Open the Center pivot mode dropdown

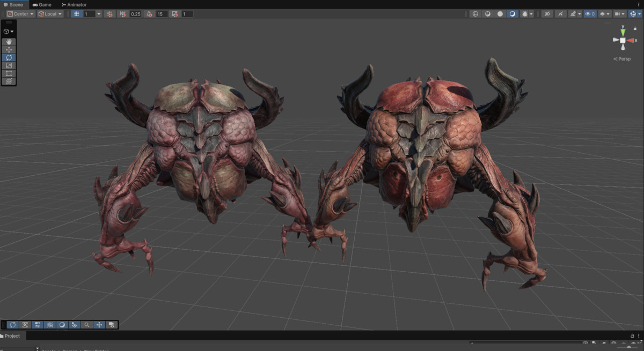pyautogui.click(x=21, y=14)
